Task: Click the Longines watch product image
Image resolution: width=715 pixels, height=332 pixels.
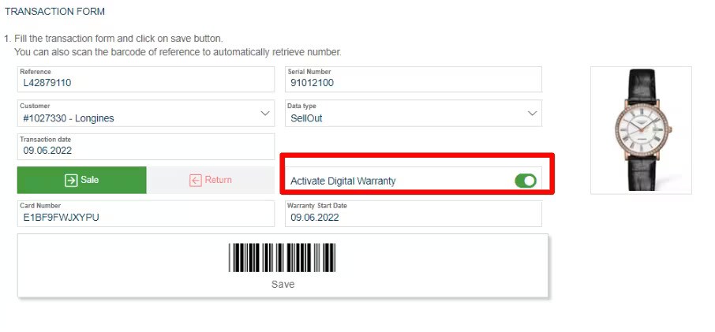Action: click(641, 130)
